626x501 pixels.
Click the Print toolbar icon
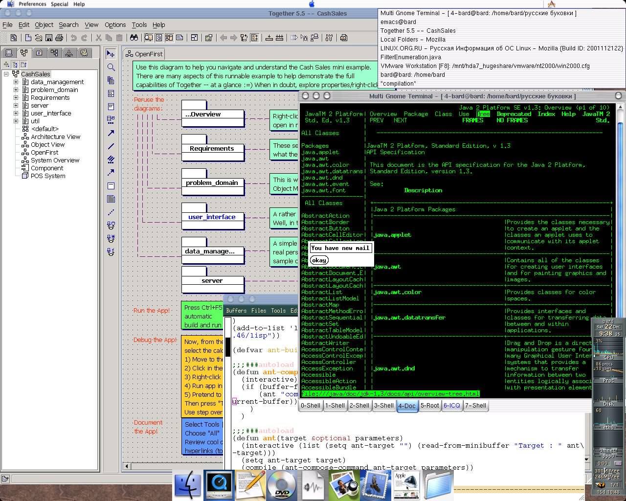point(59,38)
